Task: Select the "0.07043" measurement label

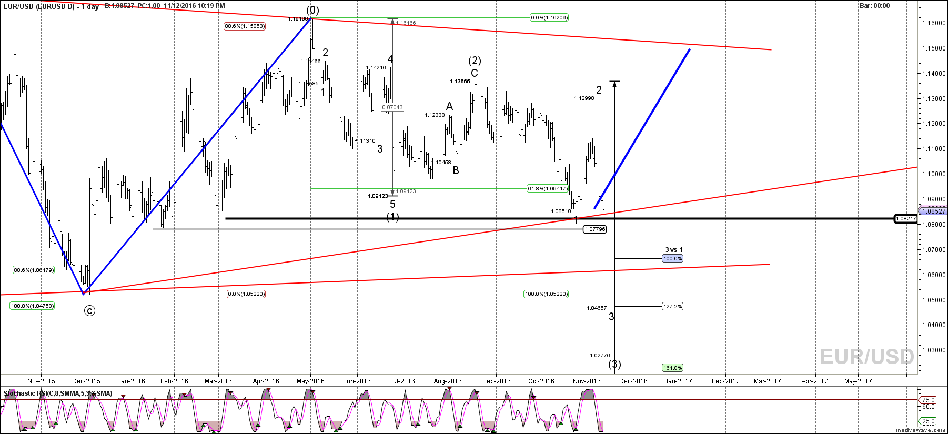Action: pyautogui.click(x=392, y=107)
